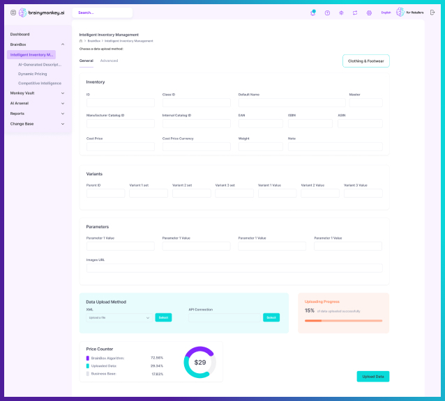The image size is (445, 401).
Task: Expand the Monkey Vault sidebar section
Action: (x=63, y=93)
